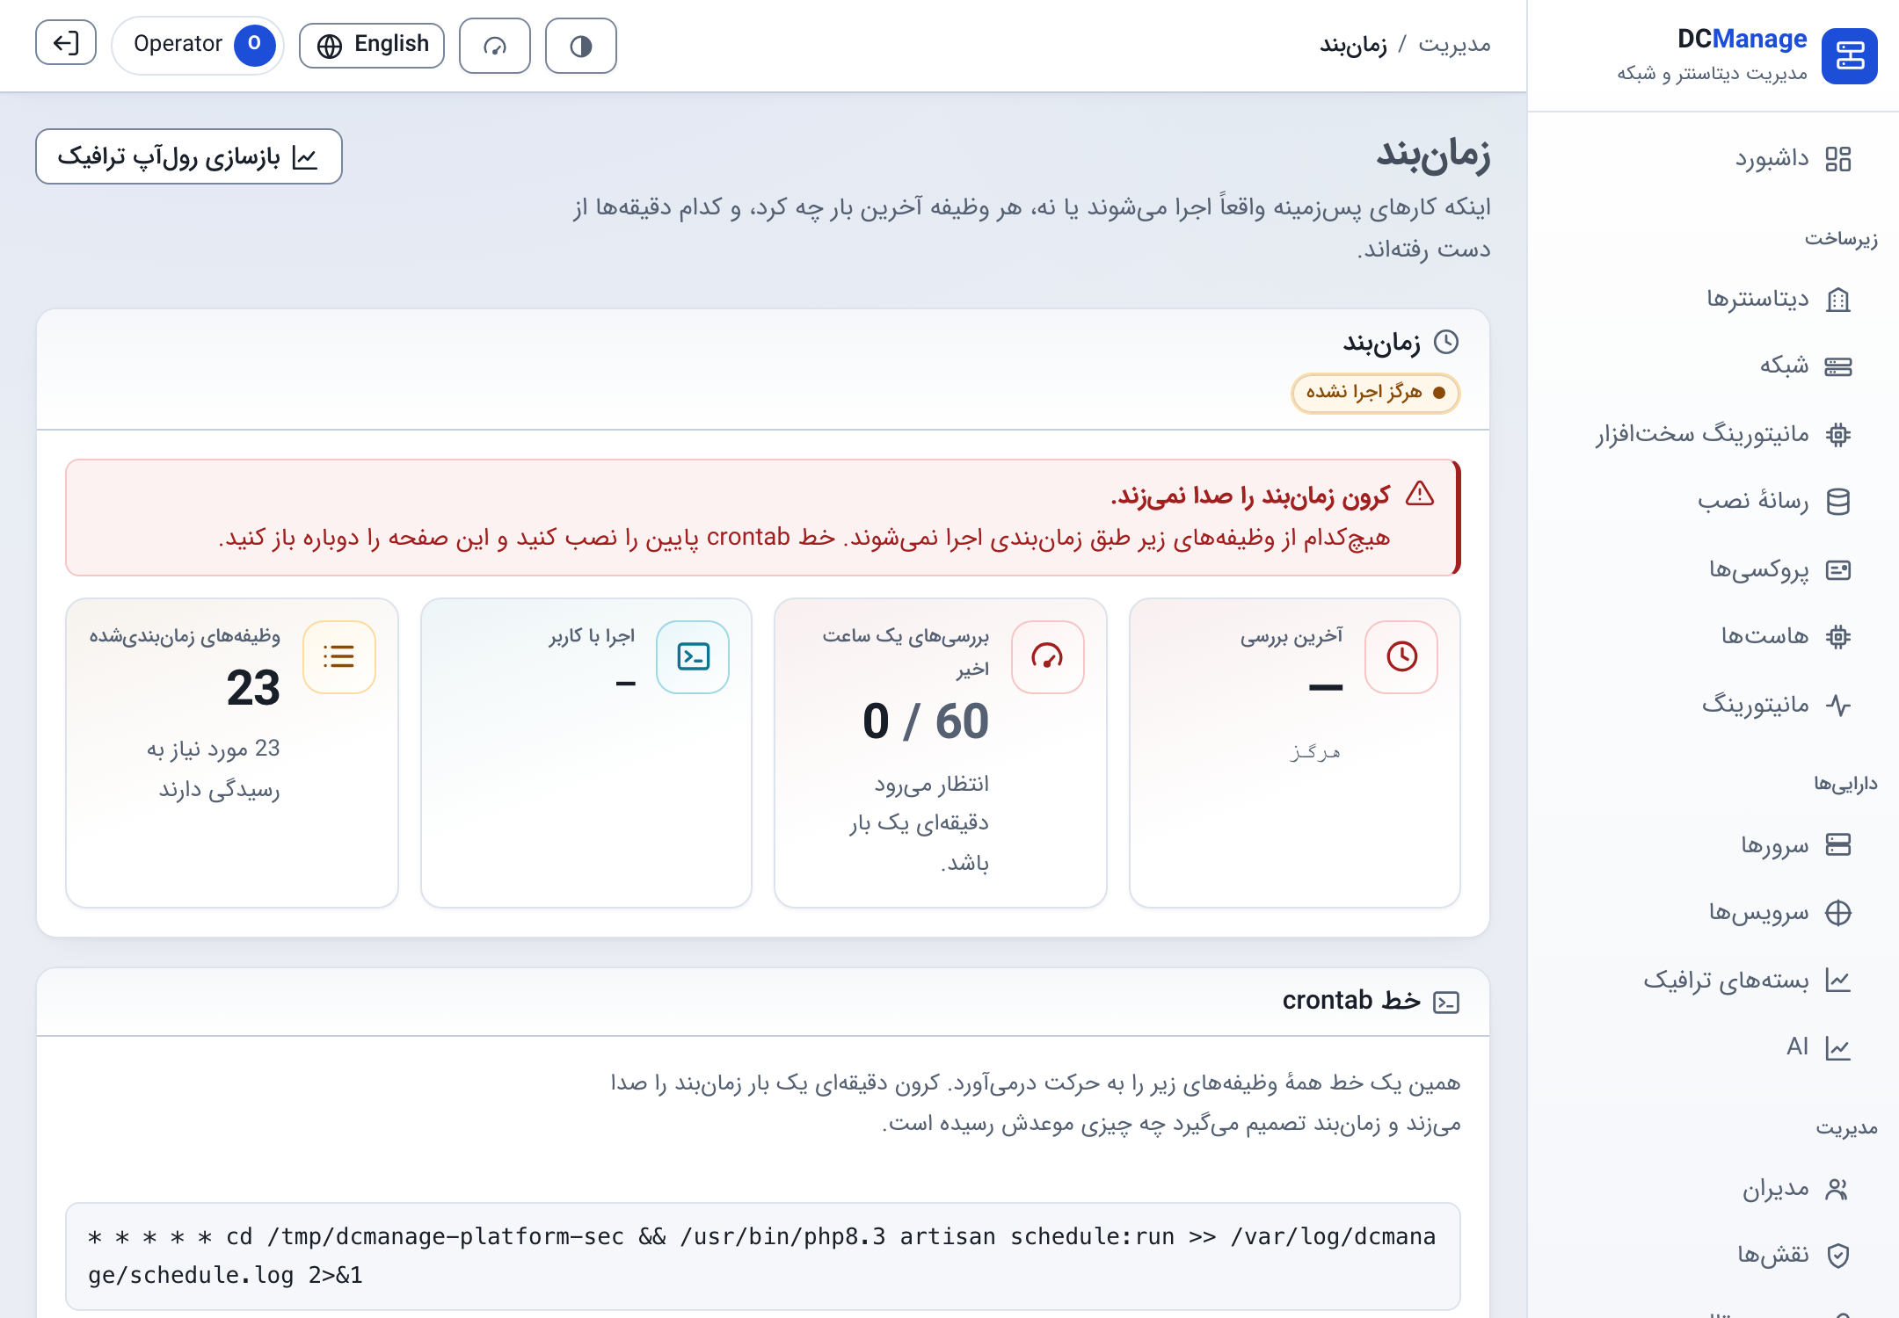Image resolution: width=1899 pixels, height=1318 pixels.
Task: Click the AI chart icon in sidebar
Action: pos(1837,1048)
